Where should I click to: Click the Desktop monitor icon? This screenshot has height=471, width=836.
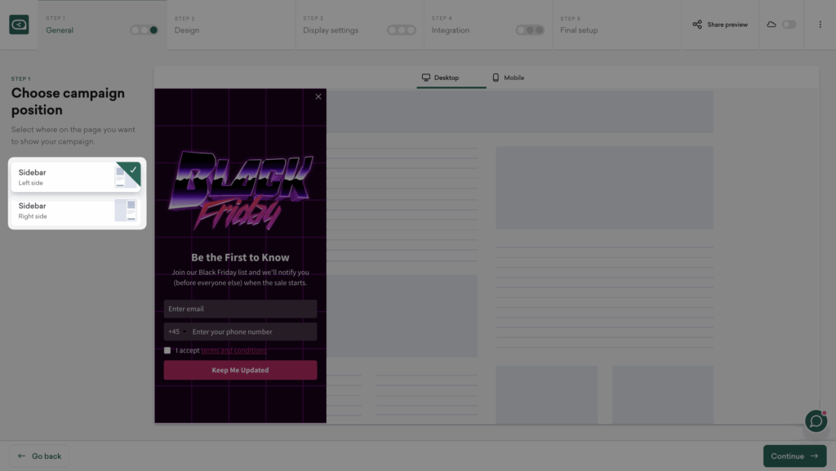coord(425,78)
